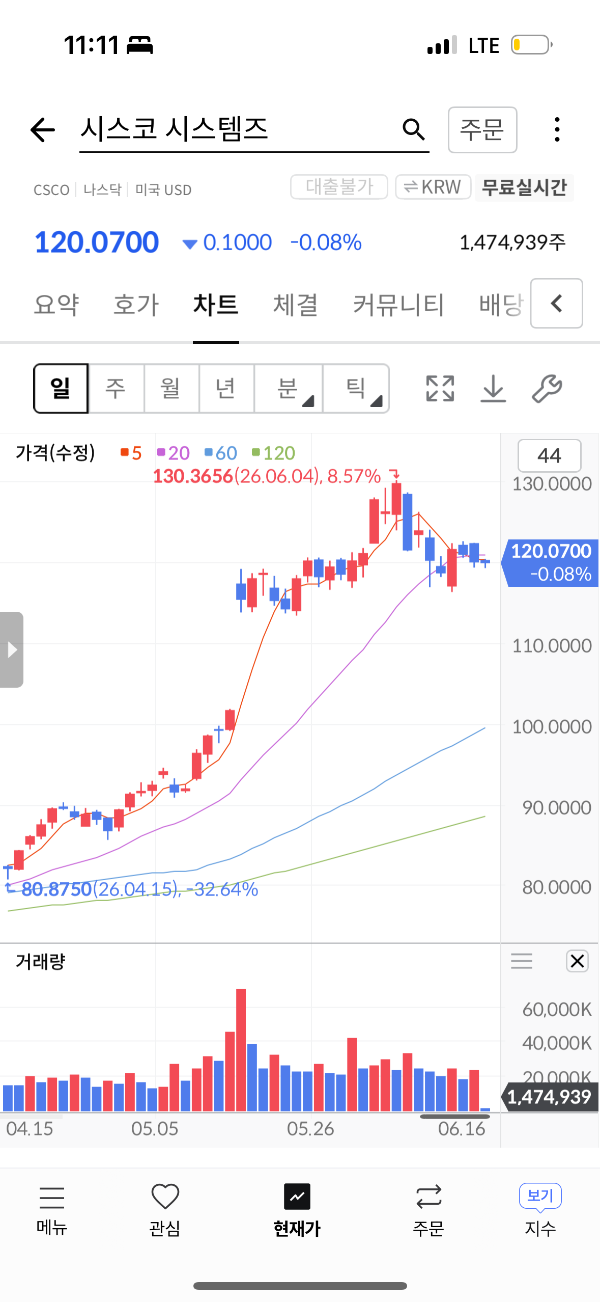
Task: Click the 주문 button at top
Action: tap(482, 130)
